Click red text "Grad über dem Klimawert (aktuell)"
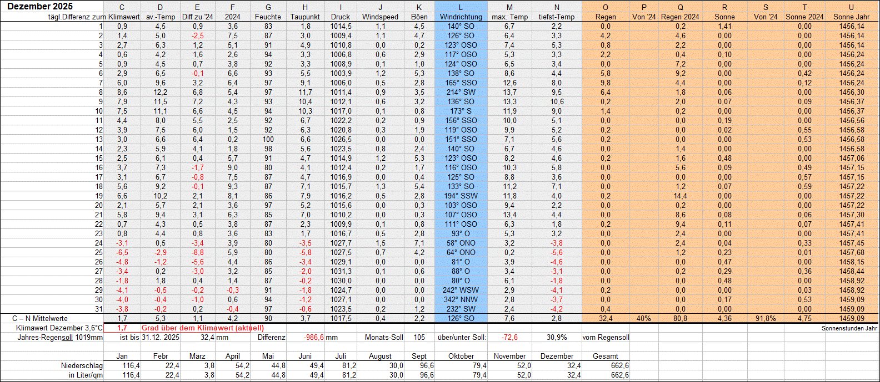This screenshot has height=382, width=880. [202, 328]
